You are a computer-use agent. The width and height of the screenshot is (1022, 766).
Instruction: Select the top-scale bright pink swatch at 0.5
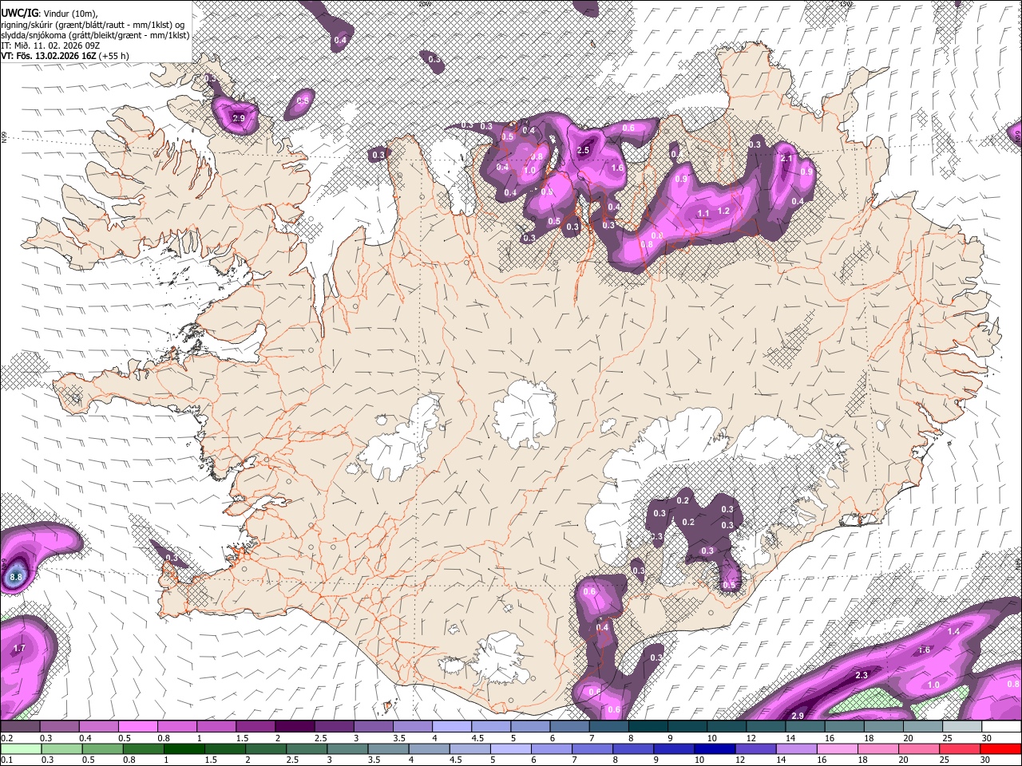pyautogui.click(x=137, y=727)
